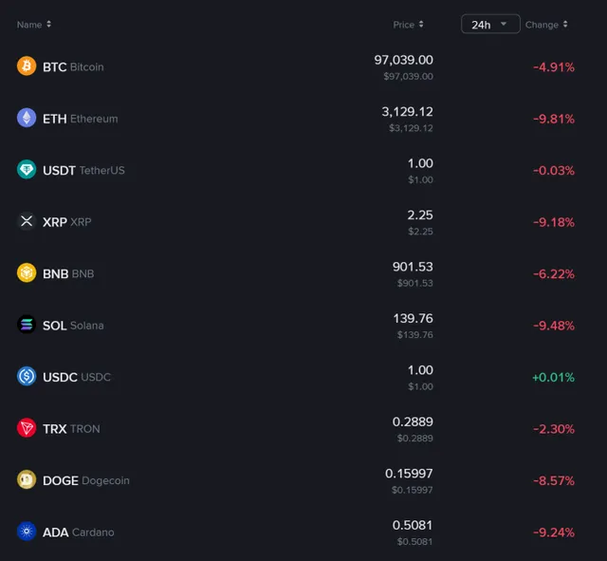Screen dimensions: 607x561
Task: Click the Cardano blue coin icon
Action: pos(27,532)
